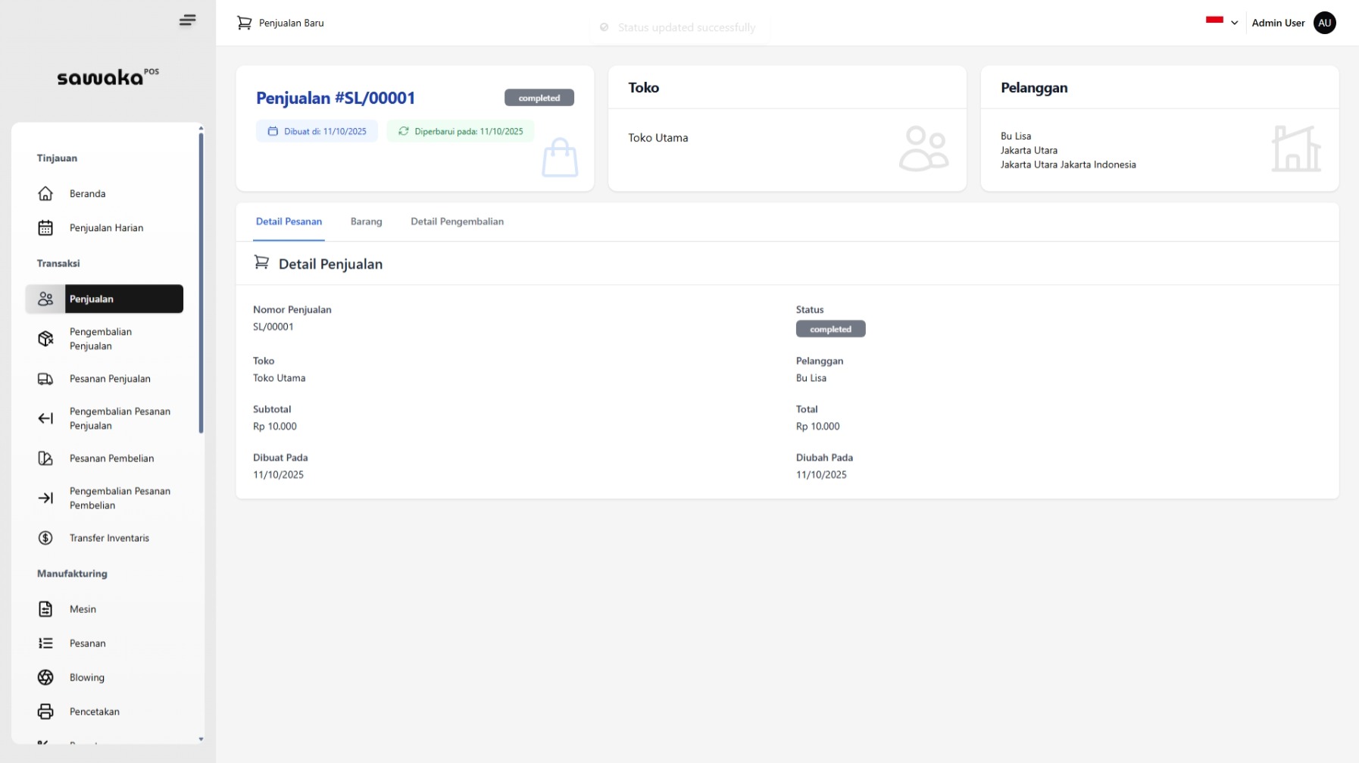Open the Detail Pengembalian tab
Image resolution: width=1359 pixels, height=763 pixels.
pos(457,222)
